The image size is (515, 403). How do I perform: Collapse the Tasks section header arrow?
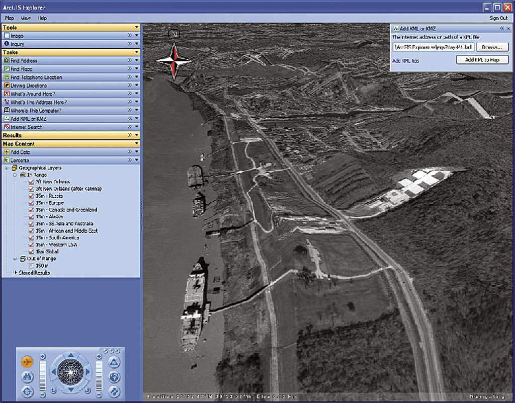tap(137, 52)
